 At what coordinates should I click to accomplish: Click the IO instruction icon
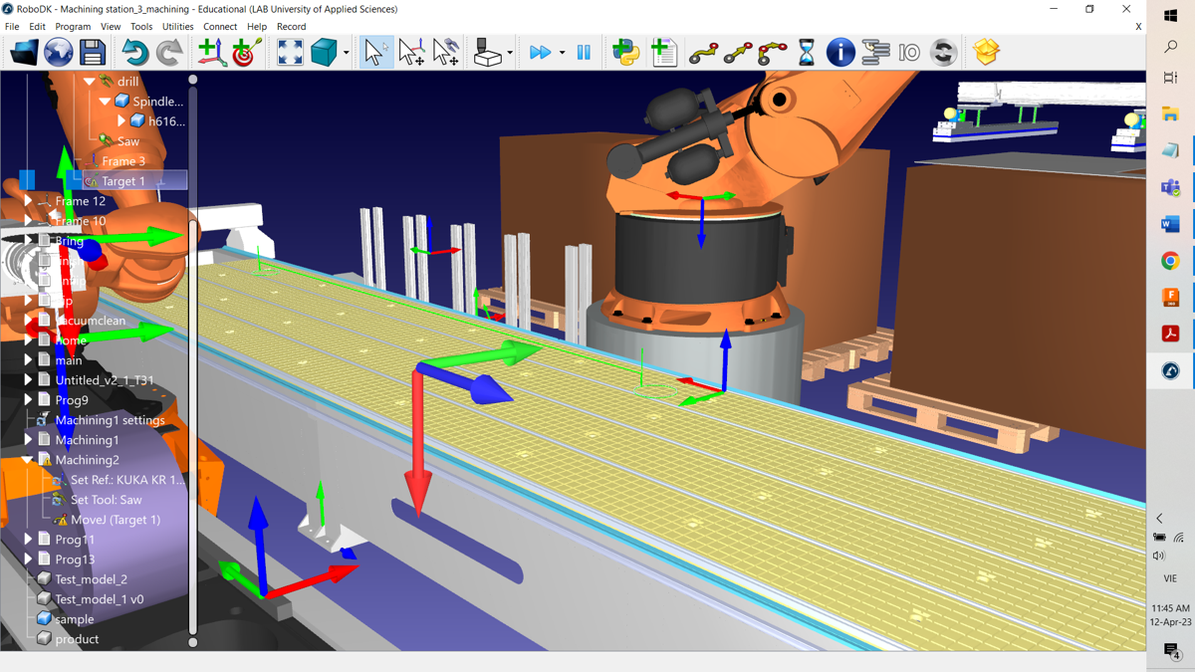pos(909,52)
